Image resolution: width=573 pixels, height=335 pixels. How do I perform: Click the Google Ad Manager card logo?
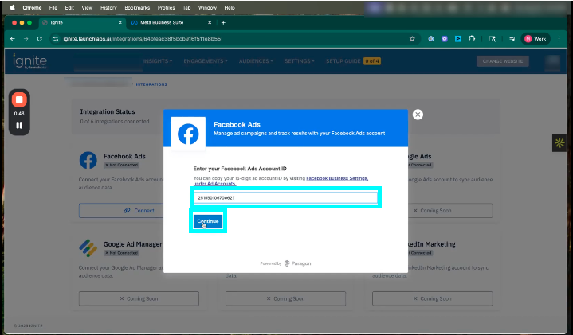point(88,248)
